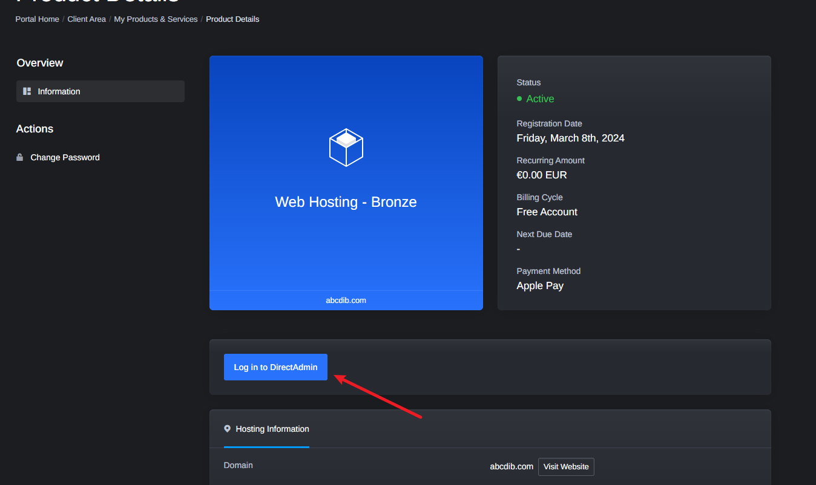Click the Free Account billing cycle value
The height and width of the screenshot is (485, 816).
(x=547, y=212)
